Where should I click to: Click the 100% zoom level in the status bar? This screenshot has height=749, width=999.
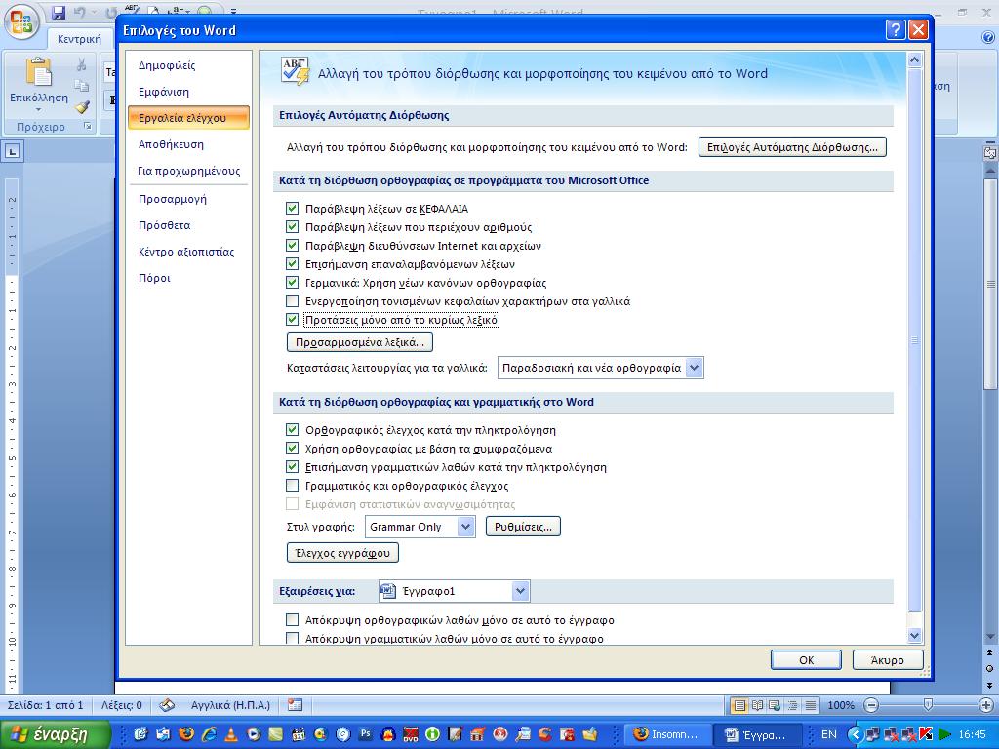[841, 705]
